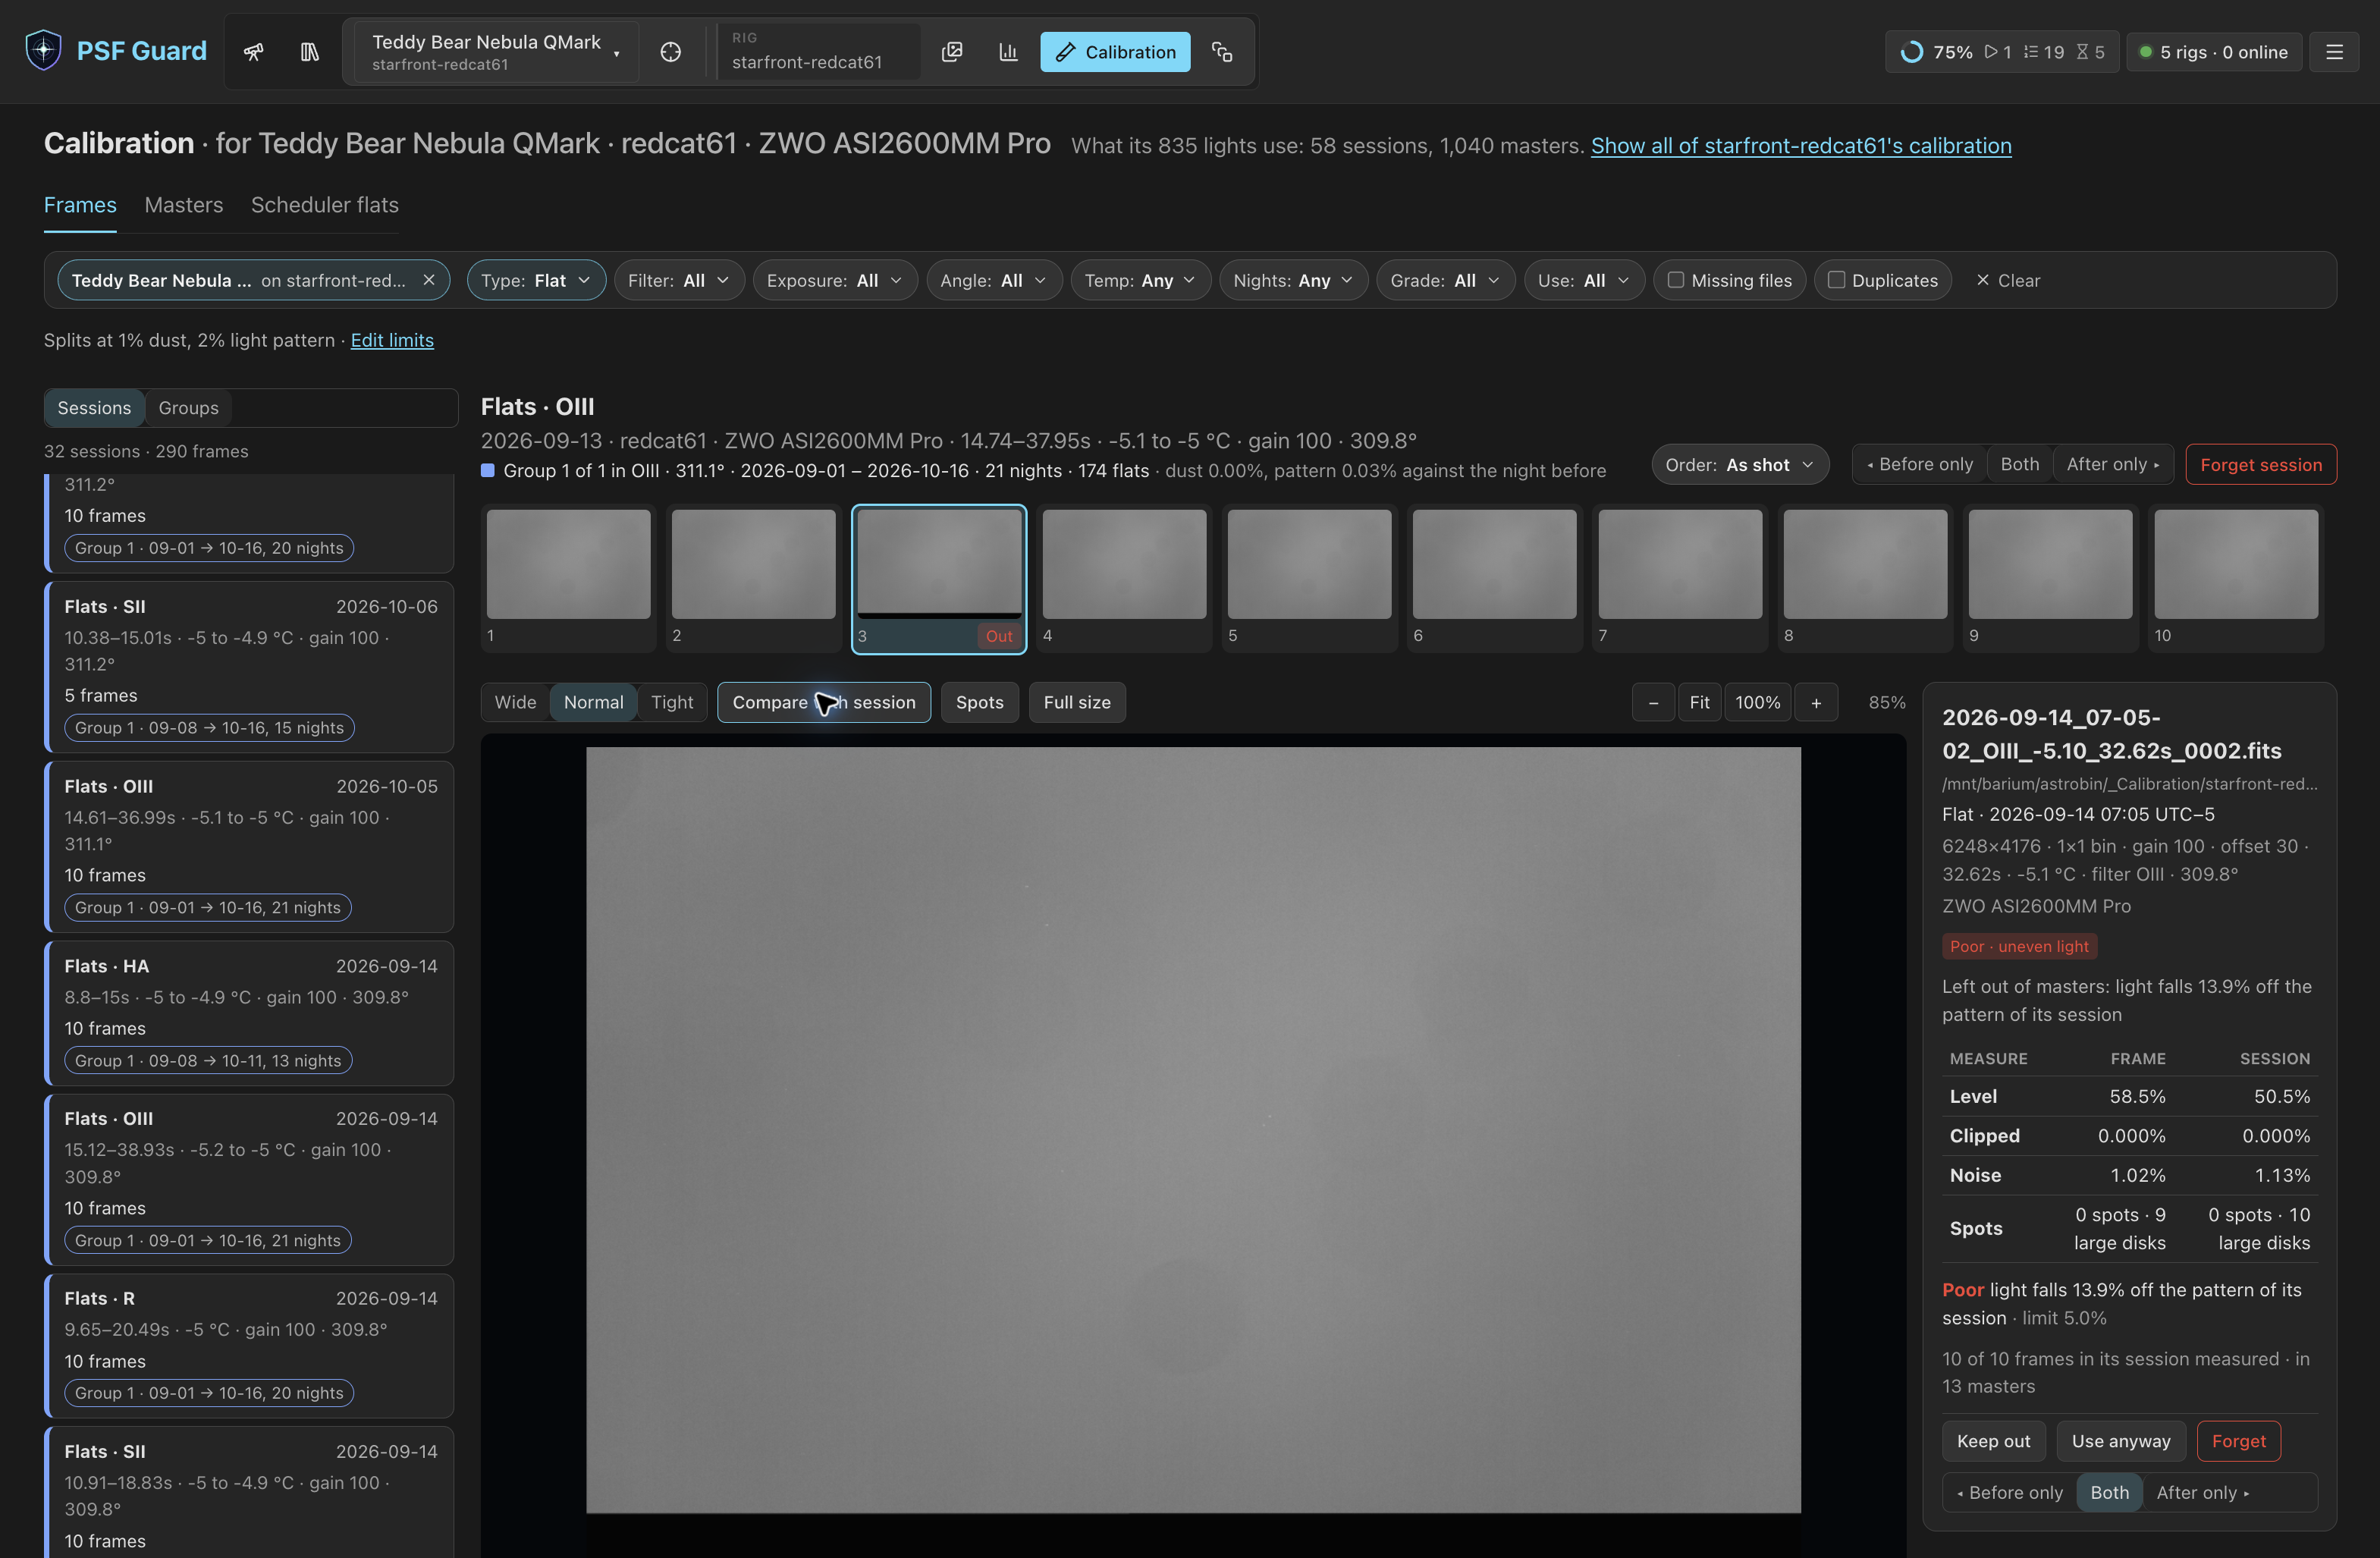Image resolution: width=2380 pixels, height=1558 pixels.
Task: Open Flats R session from 2026-09-14
Action: (x=250, y=1345)
